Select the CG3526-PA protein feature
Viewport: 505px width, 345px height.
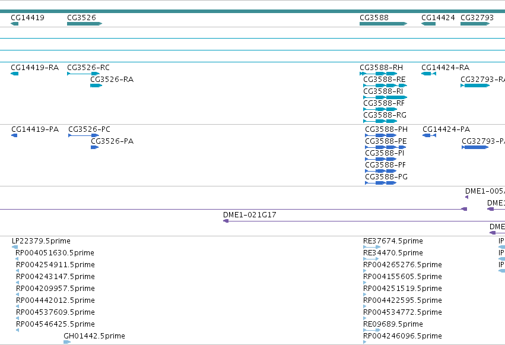pyautogui.click(x=112, y=141)
